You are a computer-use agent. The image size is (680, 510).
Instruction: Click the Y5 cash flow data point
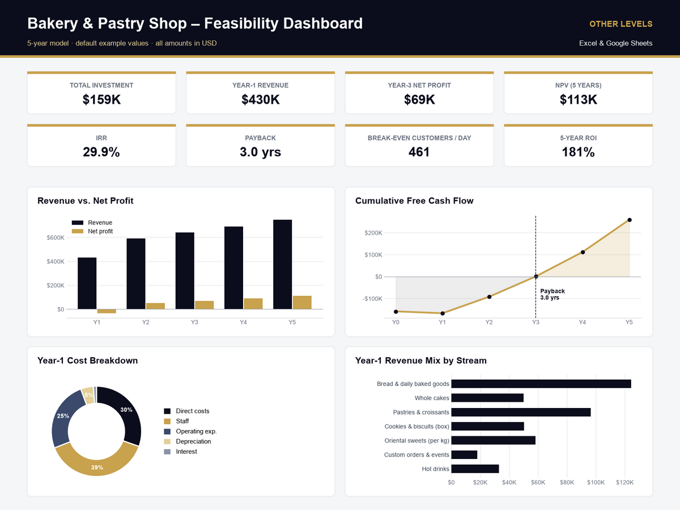coord(629,220)
